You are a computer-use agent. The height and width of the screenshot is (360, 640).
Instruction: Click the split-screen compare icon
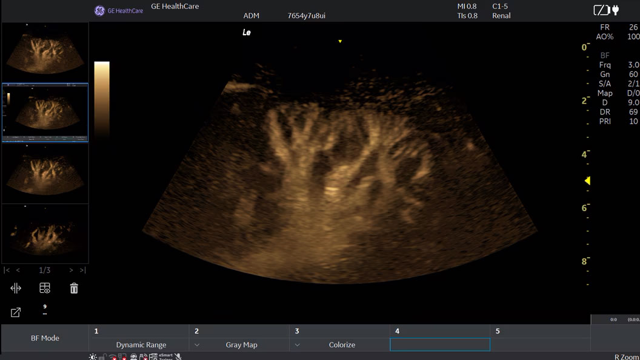pos(16,288)
